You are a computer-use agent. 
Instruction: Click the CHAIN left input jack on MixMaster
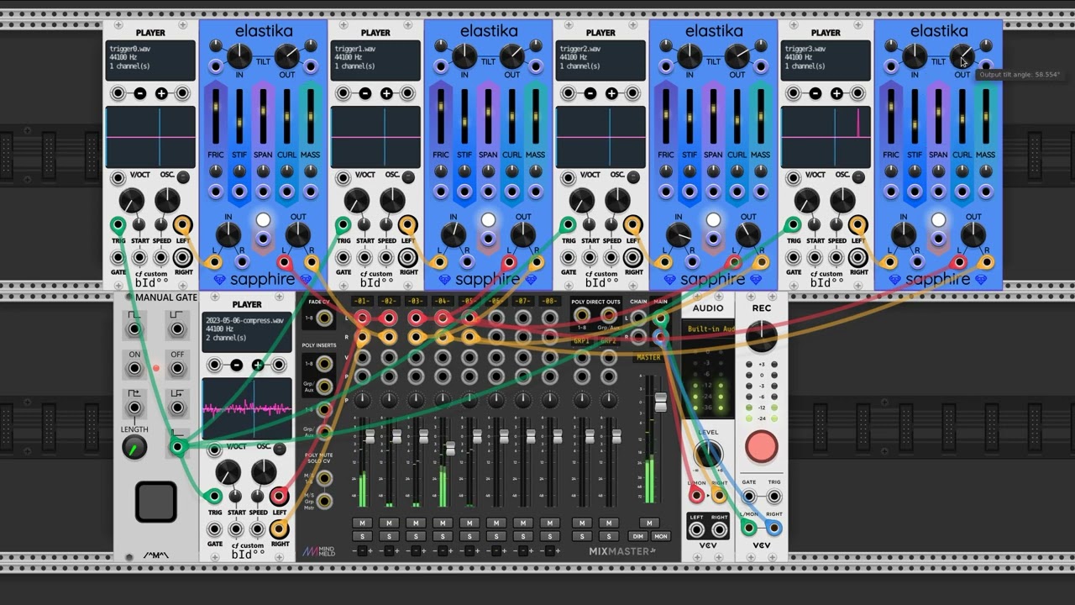point(638,318)
